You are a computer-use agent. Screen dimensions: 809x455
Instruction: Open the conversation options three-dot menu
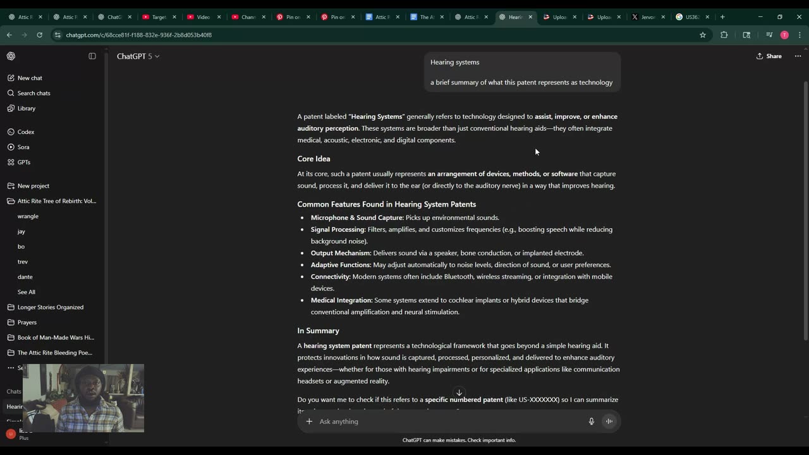point(798,56)
